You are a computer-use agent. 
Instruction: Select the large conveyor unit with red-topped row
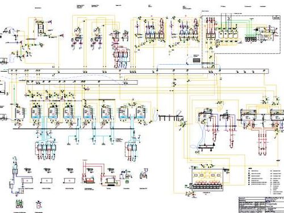[x=207, y=178]
